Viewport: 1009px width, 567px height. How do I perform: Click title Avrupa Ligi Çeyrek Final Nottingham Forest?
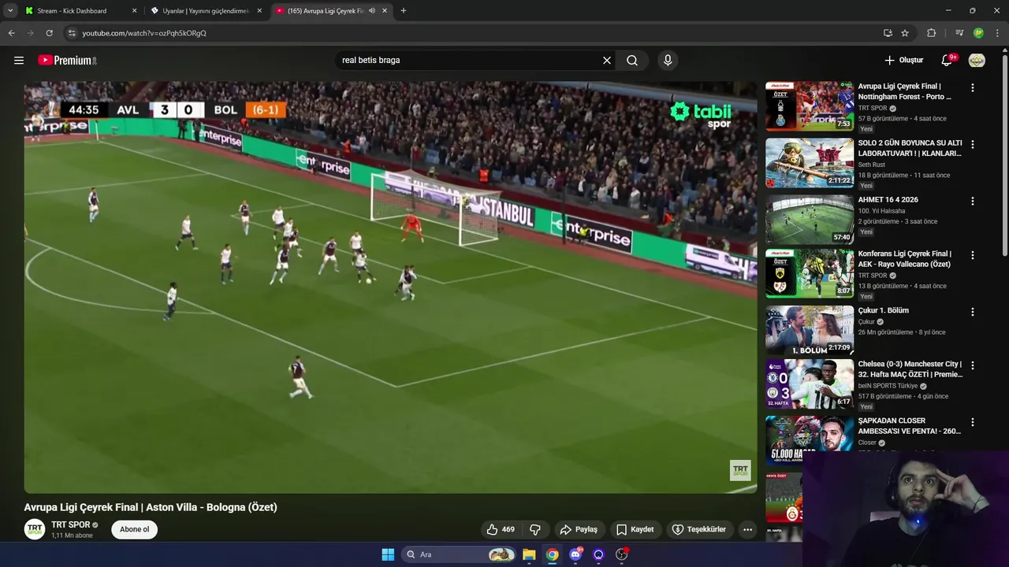pyautogui.click(x=905, y=91)
